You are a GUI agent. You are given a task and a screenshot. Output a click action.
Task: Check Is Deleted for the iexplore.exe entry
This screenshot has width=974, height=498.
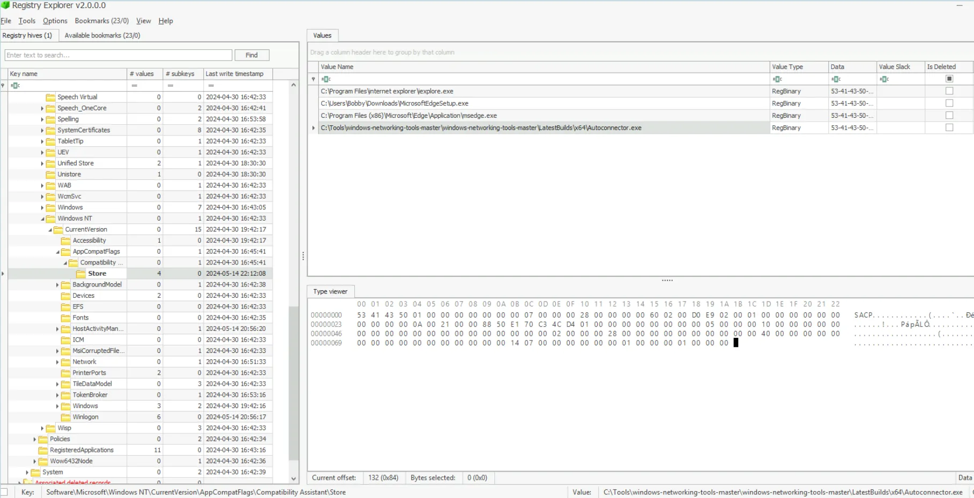949,90
